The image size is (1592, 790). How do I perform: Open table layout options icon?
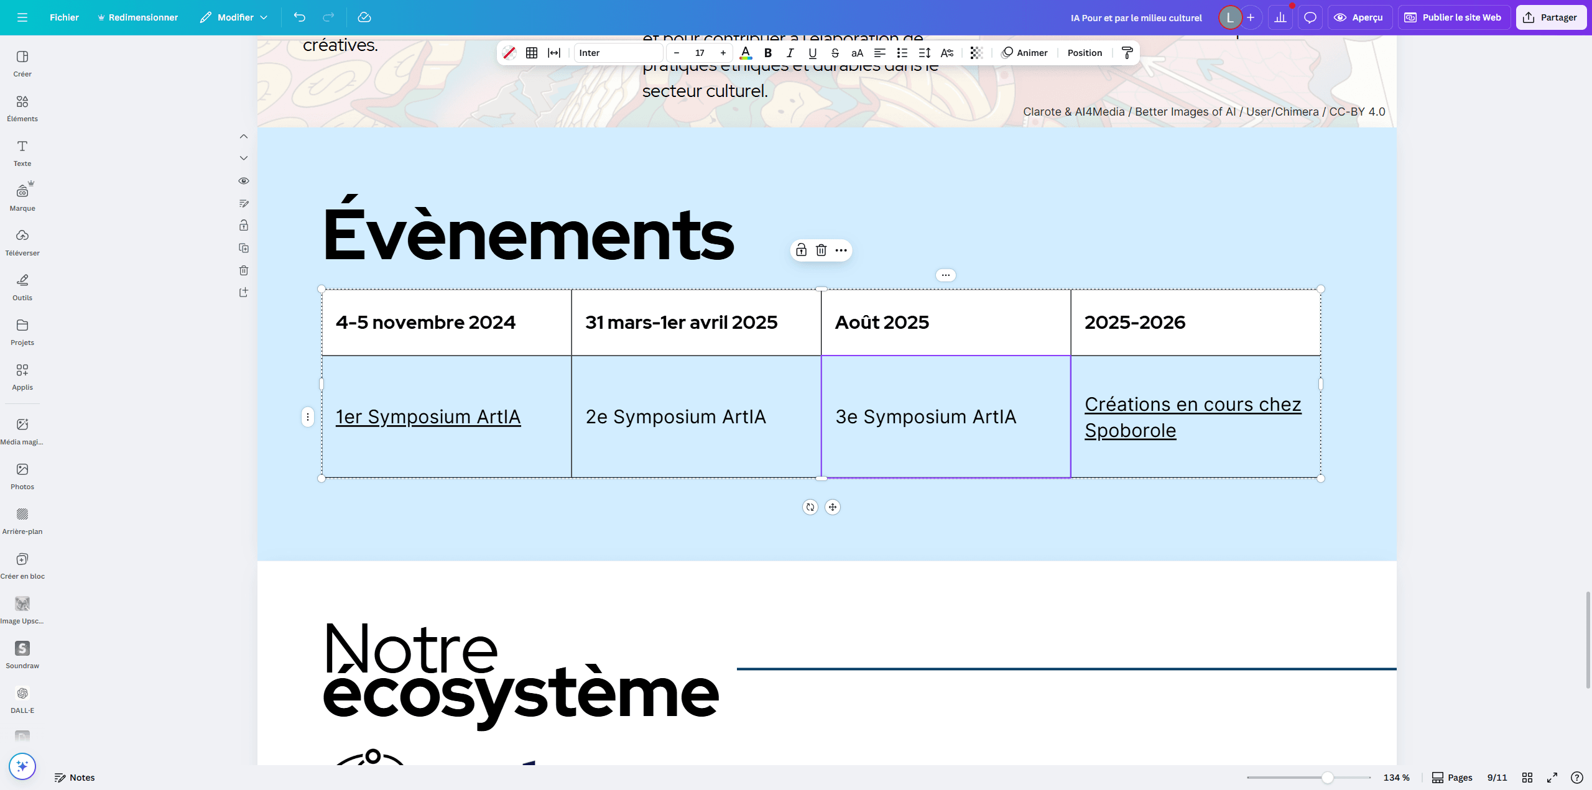pyautogui.click(x=532, y=53)
